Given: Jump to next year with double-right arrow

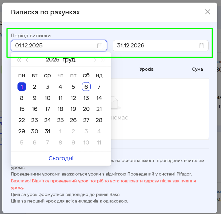Looking at the screenshot, I should point(103,60).
